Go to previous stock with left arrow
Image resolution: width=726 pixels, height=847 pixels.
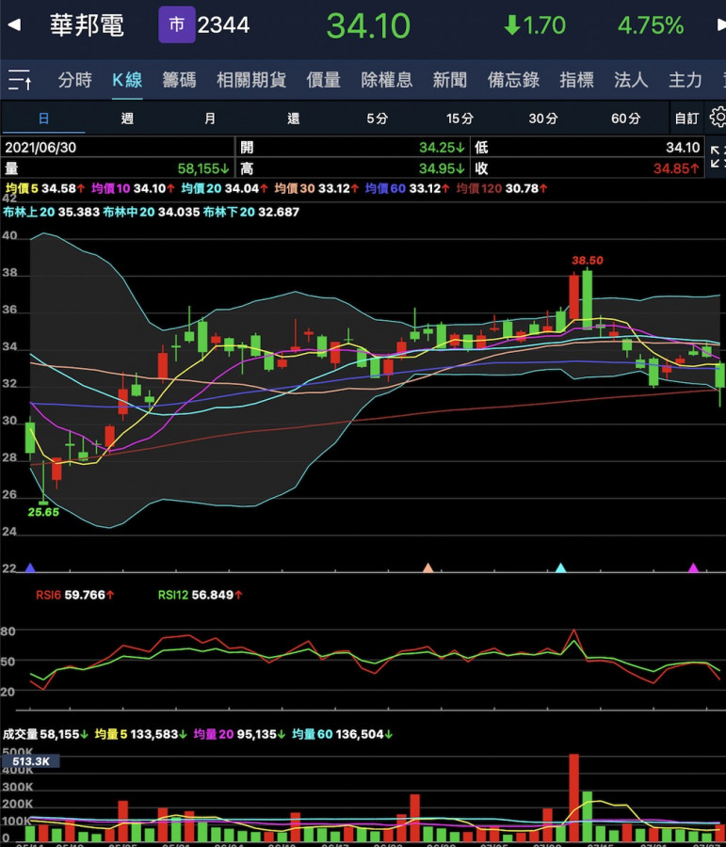(x=13, y=24)
